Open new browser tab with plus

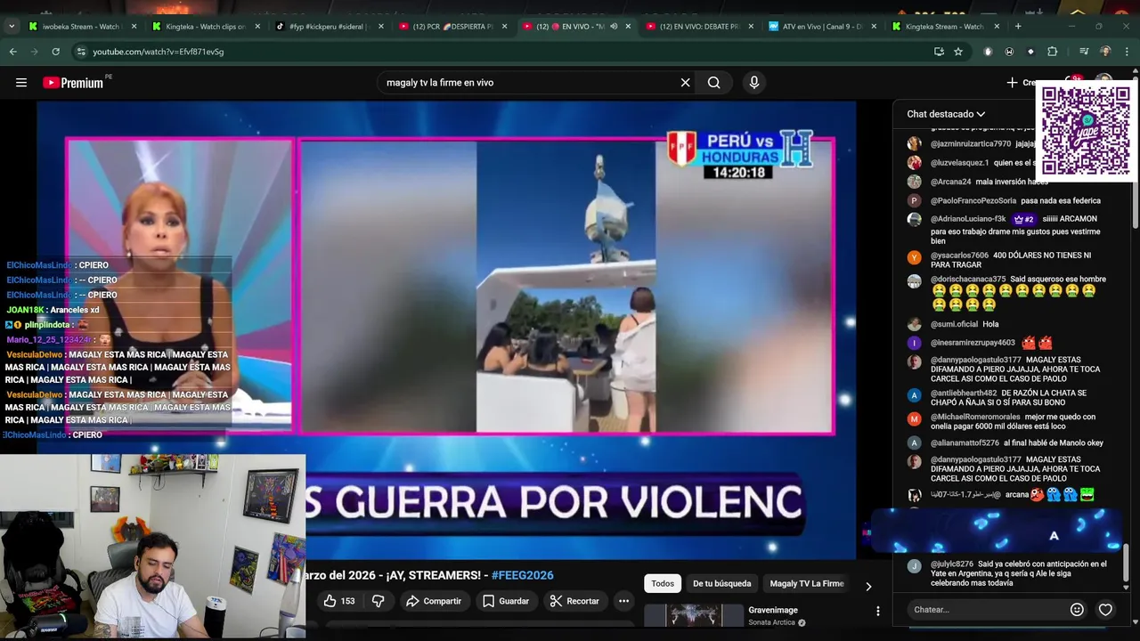coord(1018,26)
